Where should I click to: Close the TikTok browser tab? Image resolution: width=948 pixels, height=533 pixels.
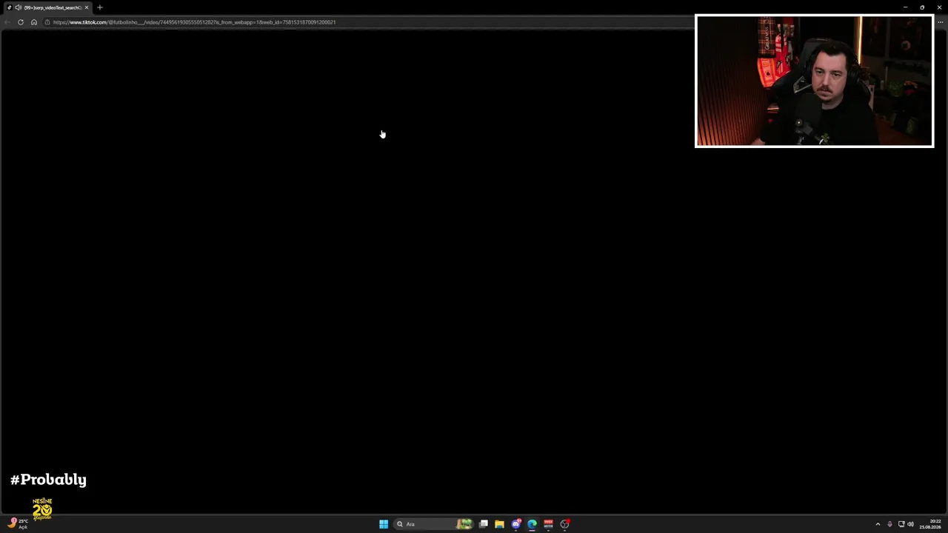(87, 7)
